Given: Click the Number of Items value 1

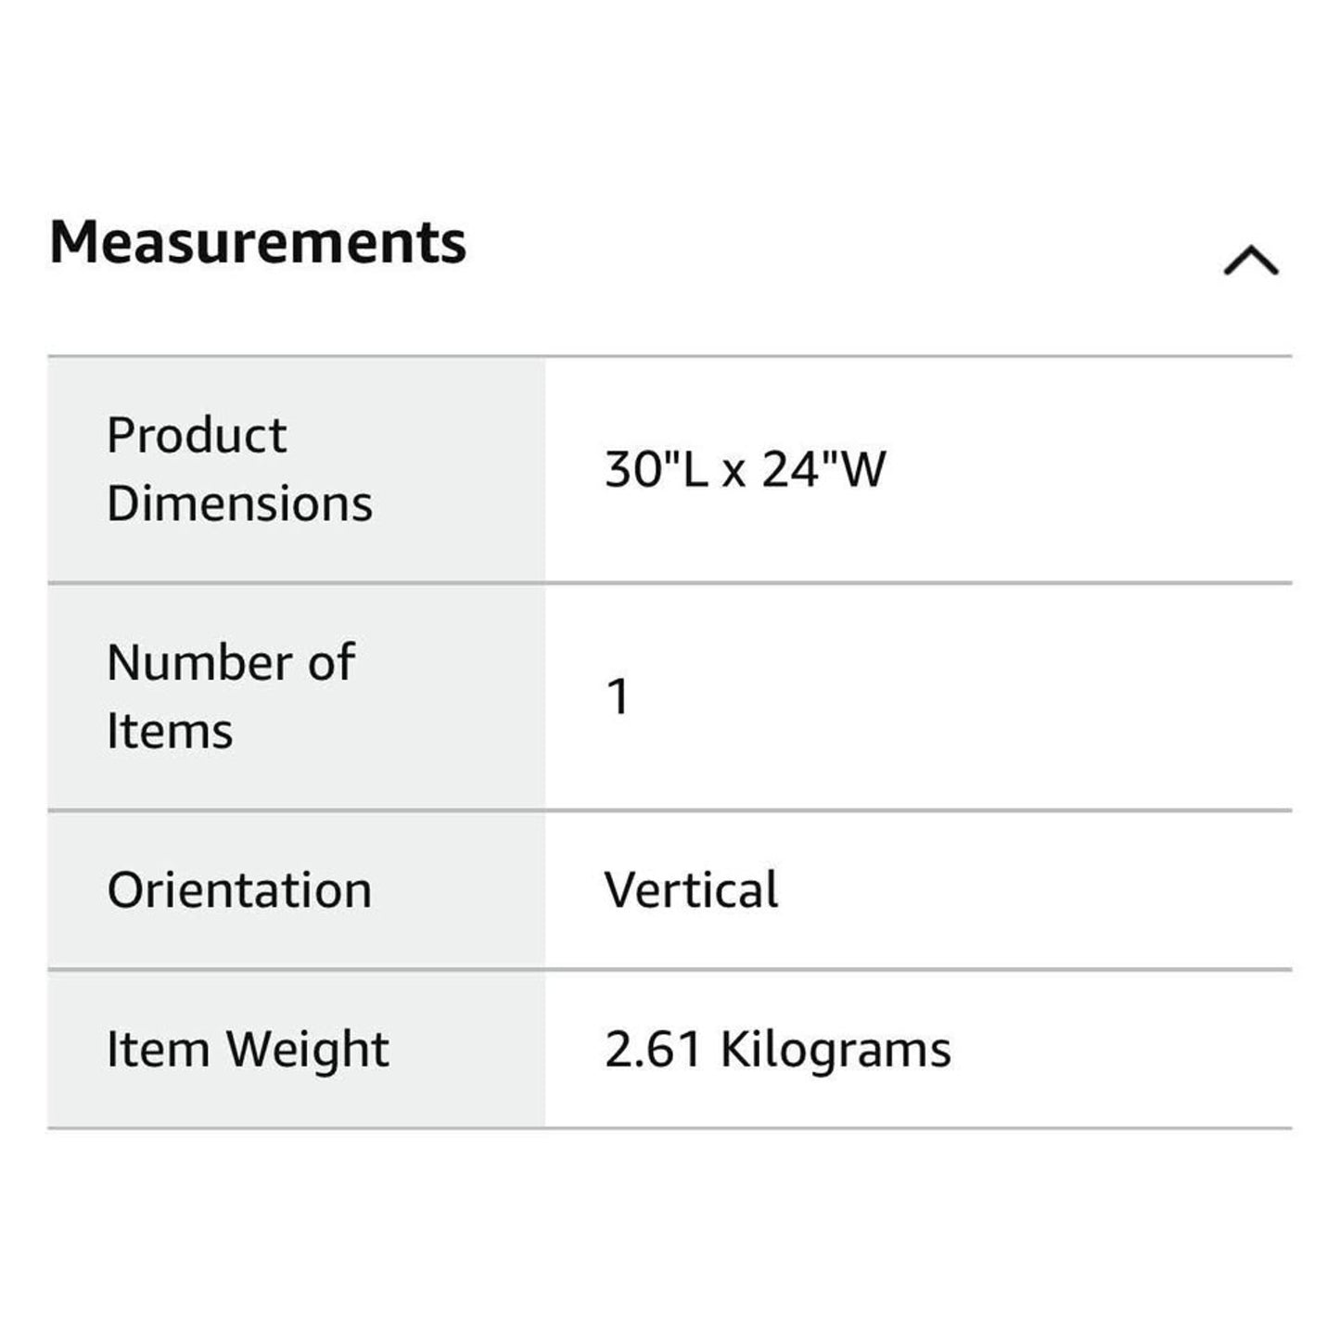Looking at the screenshot, I should 618,696.
